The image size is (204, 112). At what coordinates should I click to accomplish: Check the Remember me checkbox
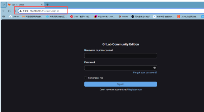coord(85,78)
